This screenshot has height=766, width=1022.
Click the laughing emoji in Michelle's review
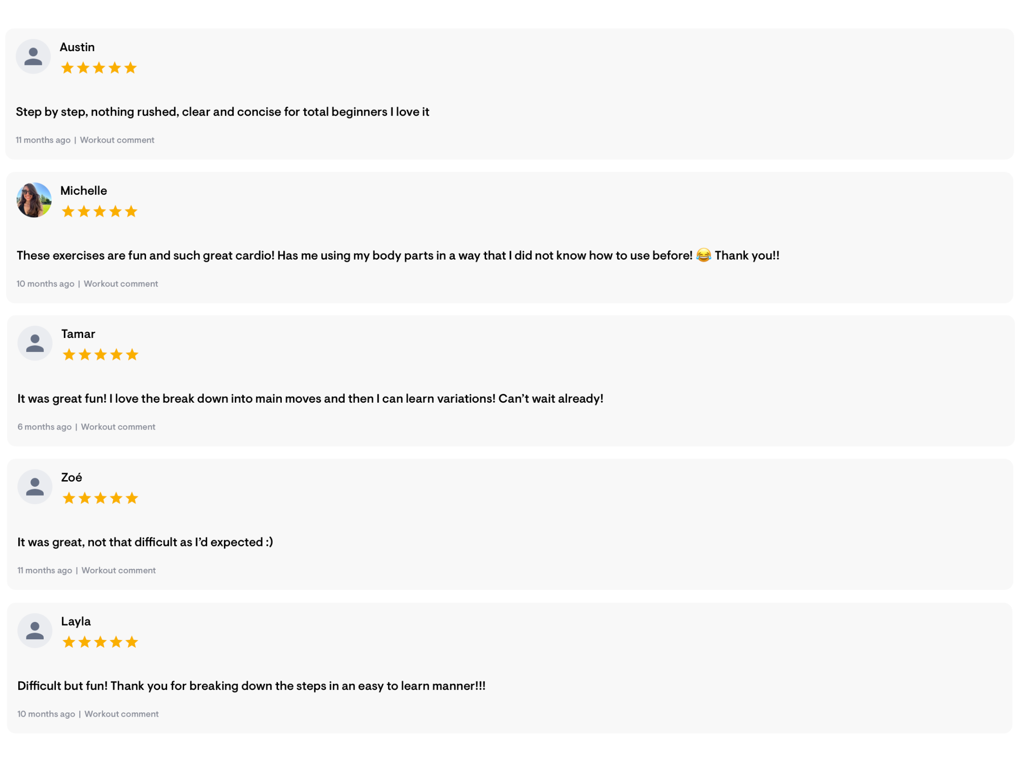pos(703,255)
